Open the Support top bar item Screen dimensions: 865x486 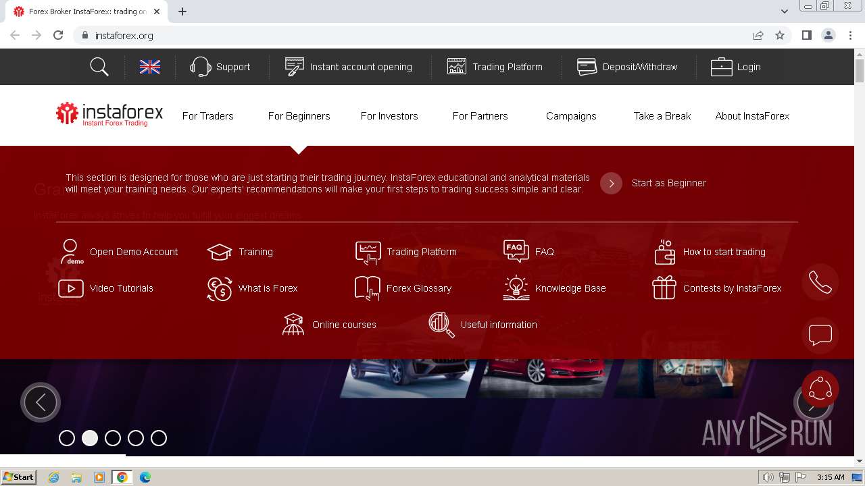(220, 67)
